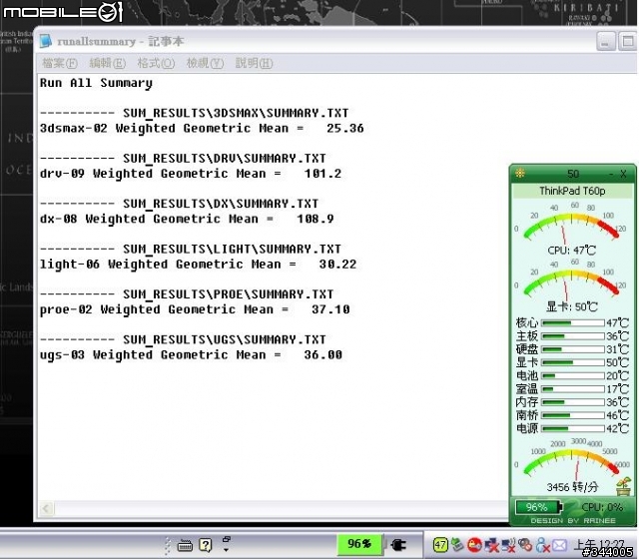Click the Notepad horizontal scrollbar track
Viewport: 639px width, 560px height.
tap(282, 508)
